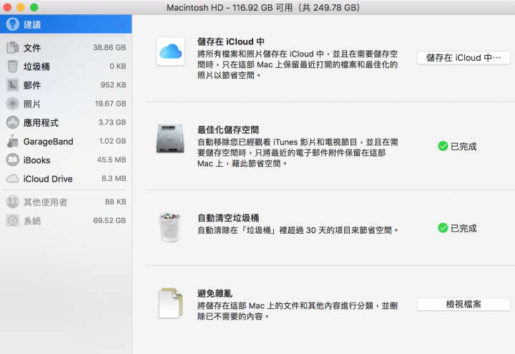Screen dimensions: 515x354
Task: Select 建議 in the sidebar
Action: (66, 24)
